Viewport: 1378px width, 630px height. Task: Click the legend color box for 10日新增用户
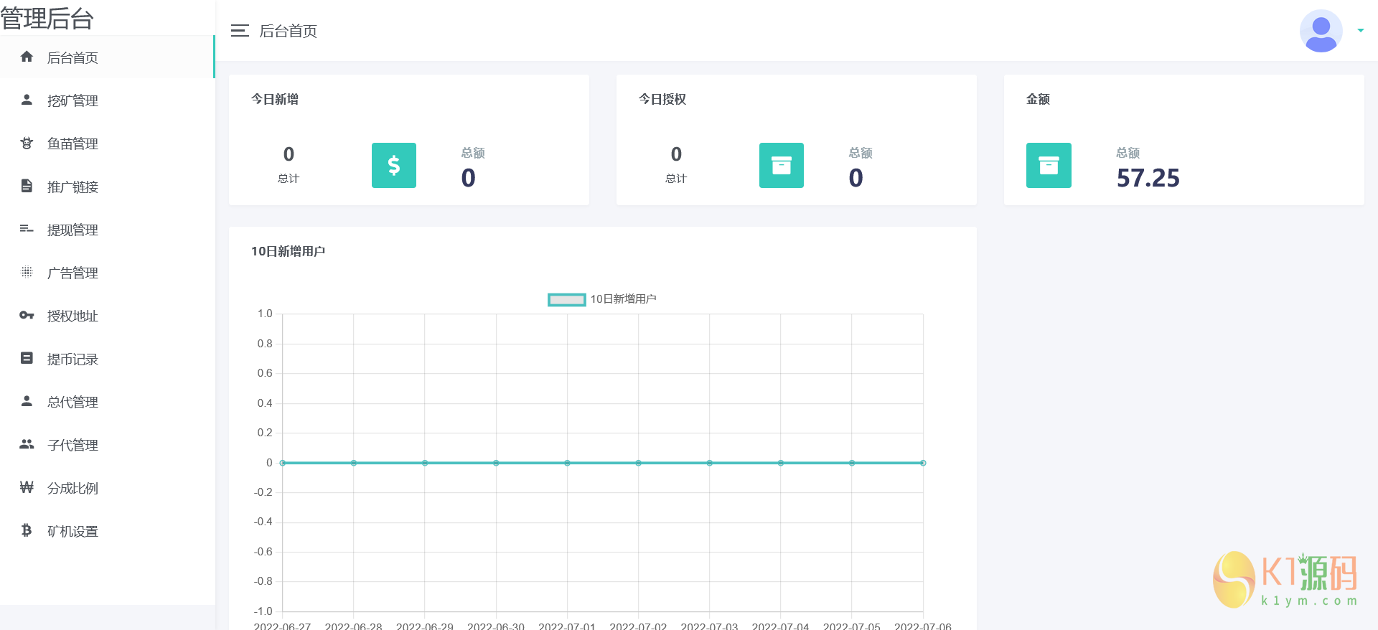tap(566, 299)
